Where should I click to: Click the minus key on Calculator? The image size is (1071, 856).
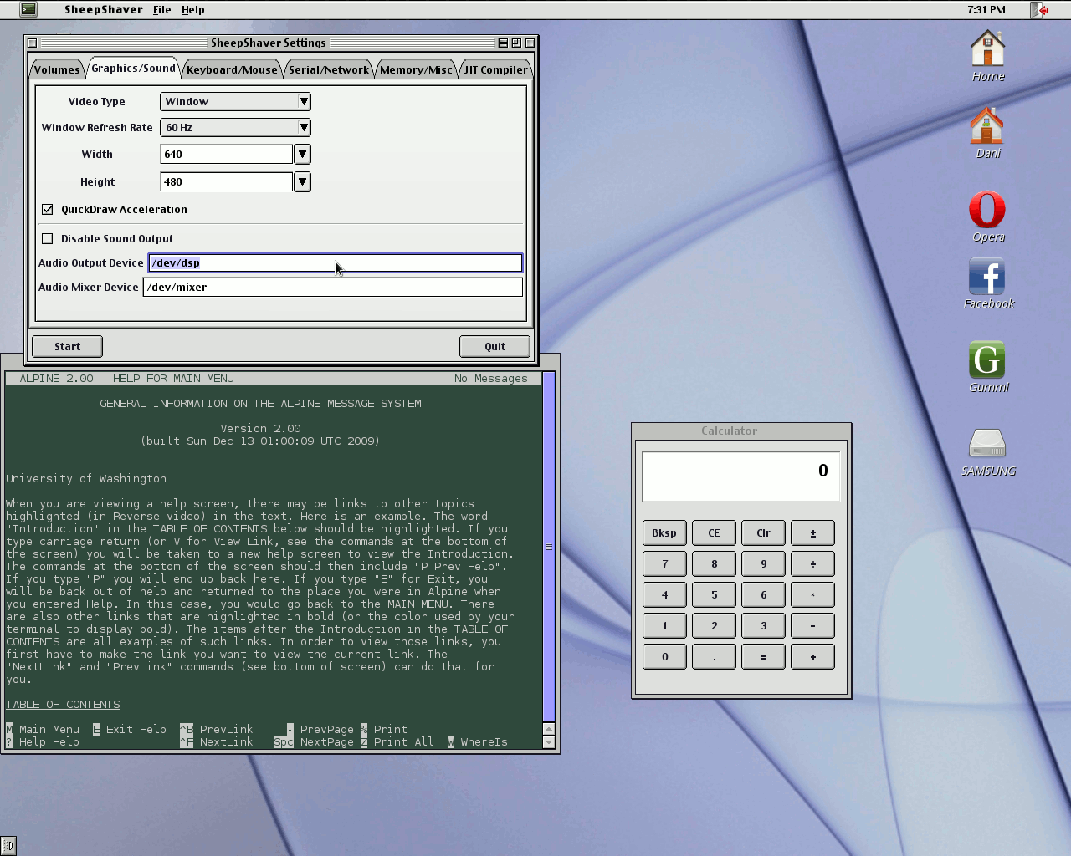coord(812,626)
